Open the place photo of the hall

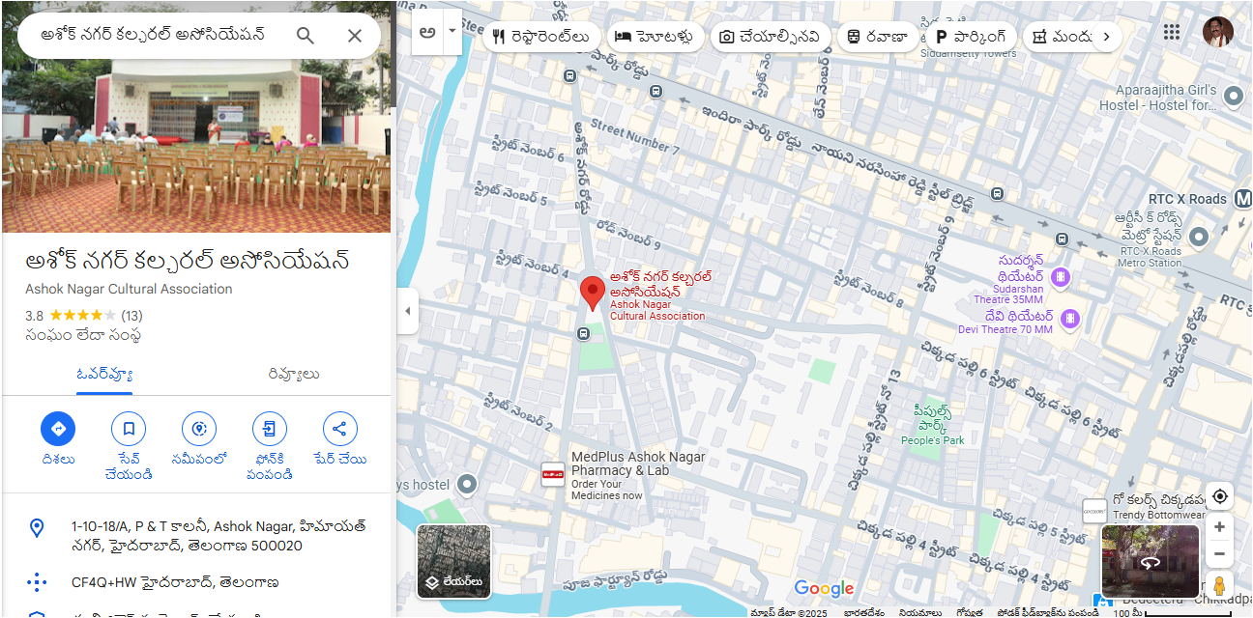coord(196,145)
